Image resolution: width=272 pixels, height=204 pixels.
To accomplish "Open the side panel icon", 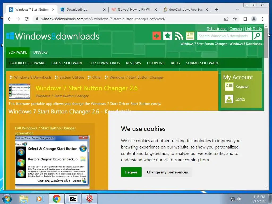I will 245,19.
